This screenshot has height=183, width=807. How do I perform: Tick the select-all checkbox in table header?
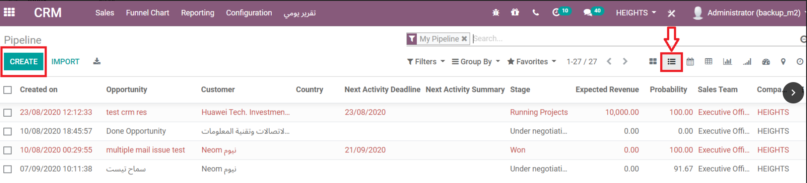(8, 90)
